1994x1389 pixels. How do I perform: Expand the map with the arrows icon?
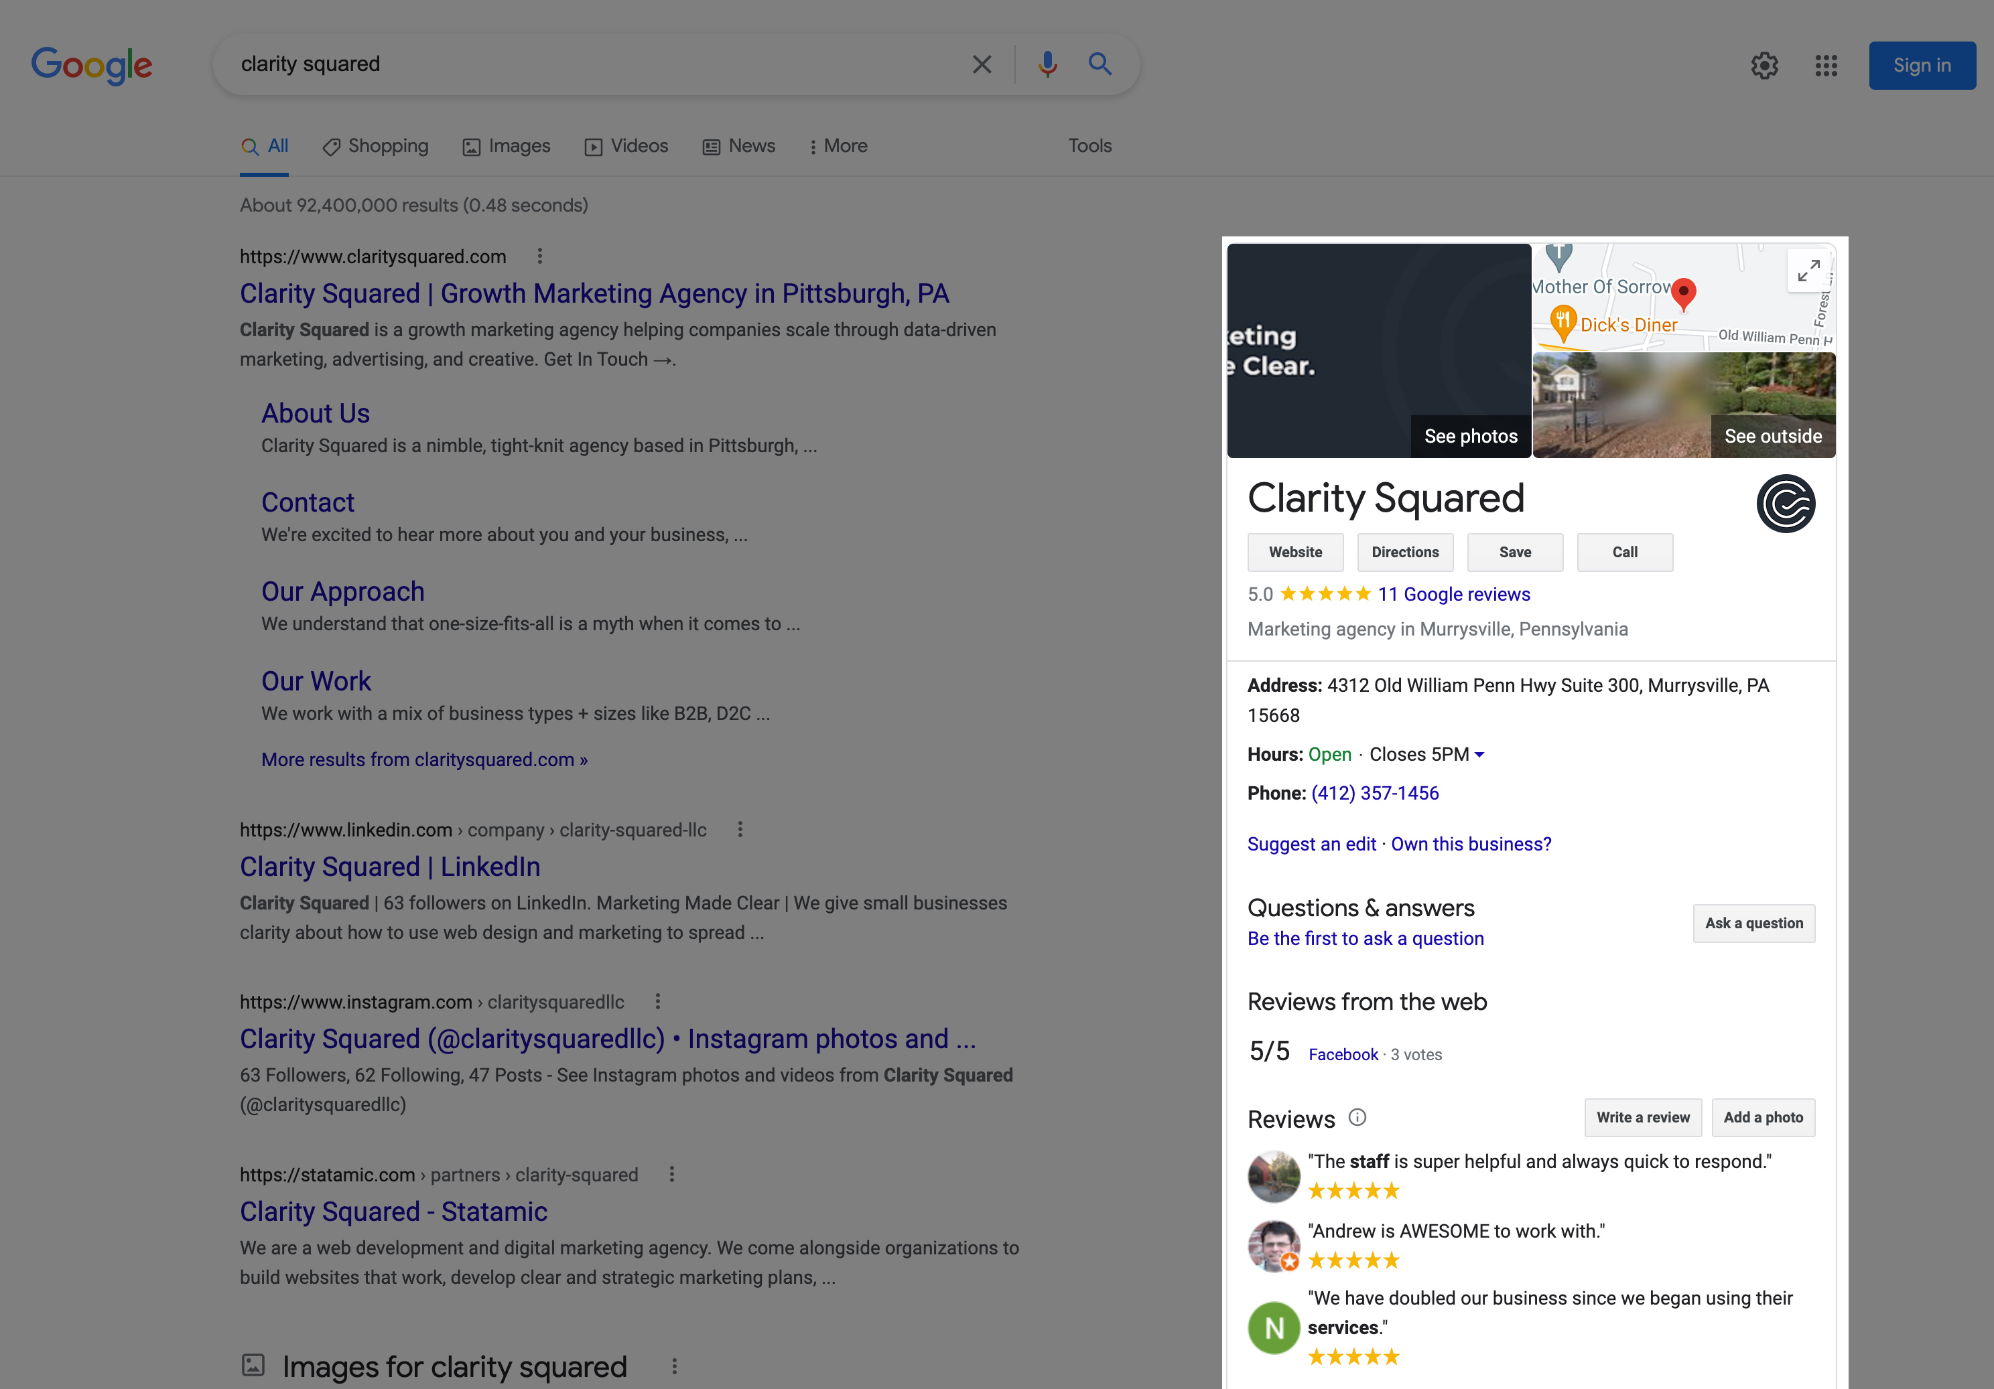1808,271
